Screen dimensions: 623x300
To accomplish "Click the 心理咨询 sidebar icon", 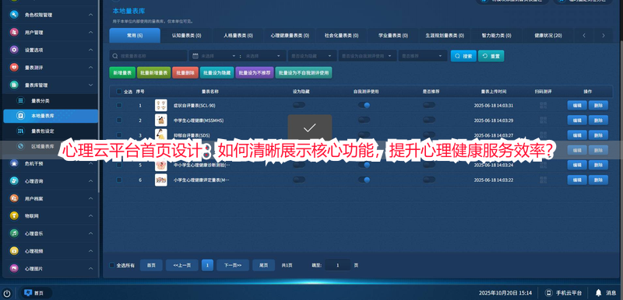I will [x=14, y=181].
